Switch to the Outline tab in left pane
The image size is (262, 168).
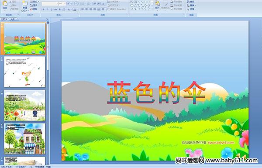(x=12, y=19)
